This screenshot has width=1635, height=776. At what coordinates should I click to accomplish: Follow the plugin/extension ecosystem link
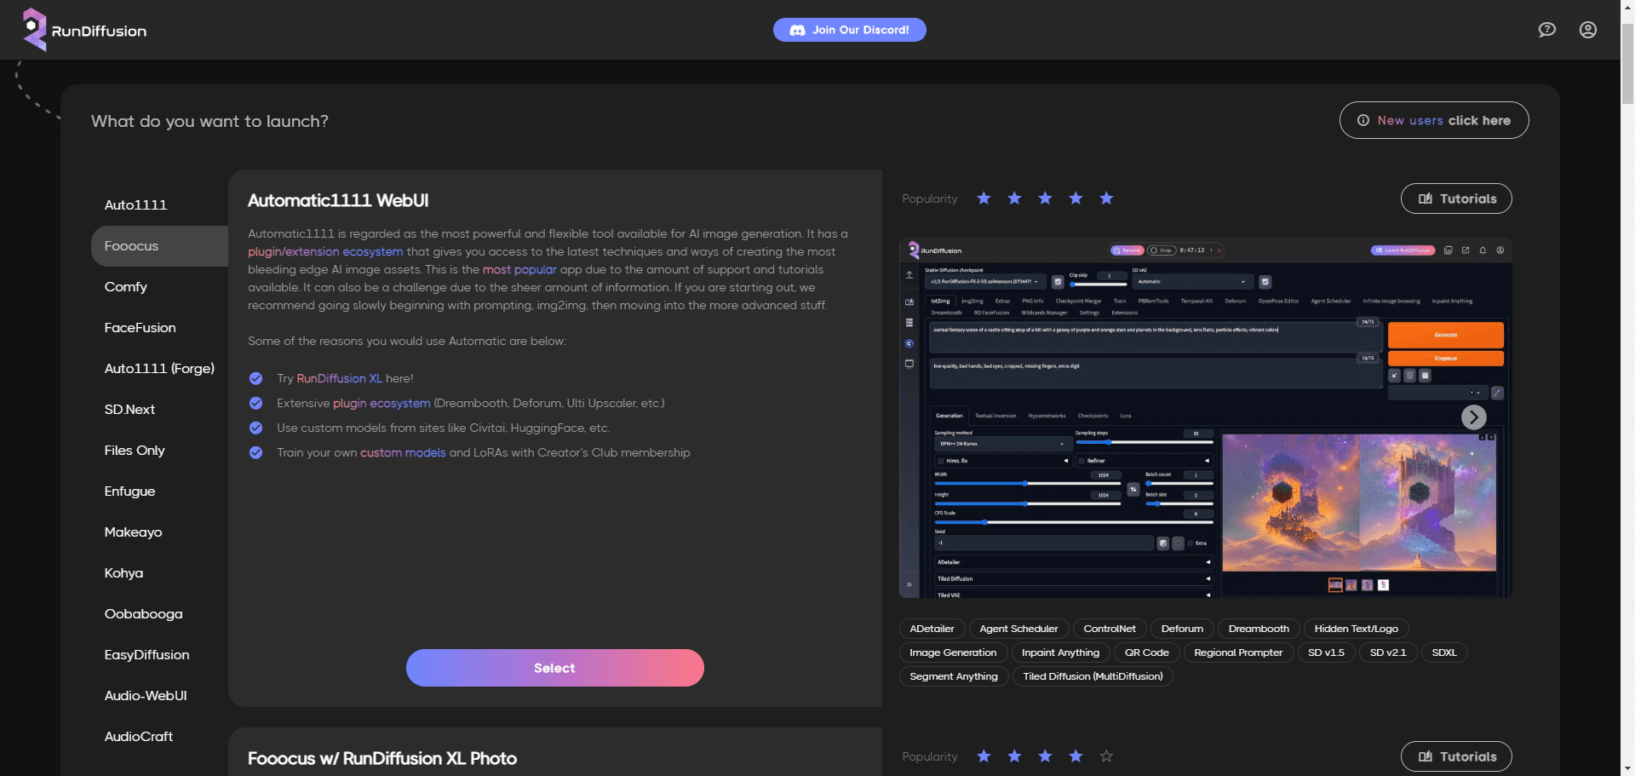click(x=325, y=251)
